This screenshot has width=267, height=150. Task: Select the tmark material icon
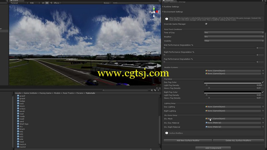(x=18, y=129)
